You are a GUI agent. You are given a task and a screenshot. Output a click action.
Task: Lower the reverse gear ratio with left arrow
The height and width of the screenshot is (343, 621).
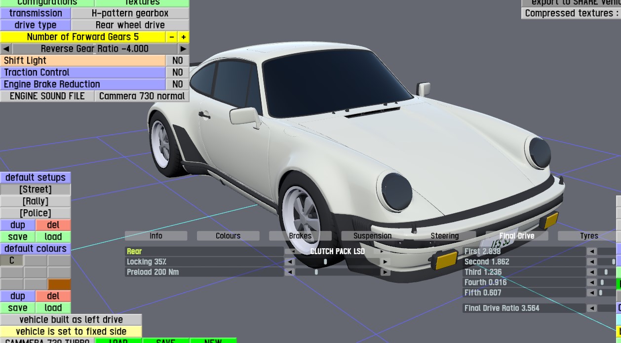(x=6, y=49)
